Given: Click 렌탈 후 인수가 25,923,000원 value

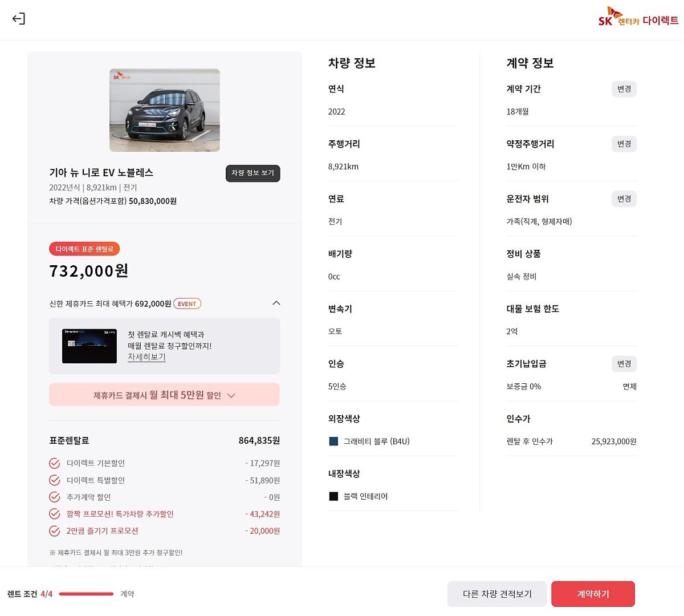Looking at the screenshot, I should (x=614, y=441).
